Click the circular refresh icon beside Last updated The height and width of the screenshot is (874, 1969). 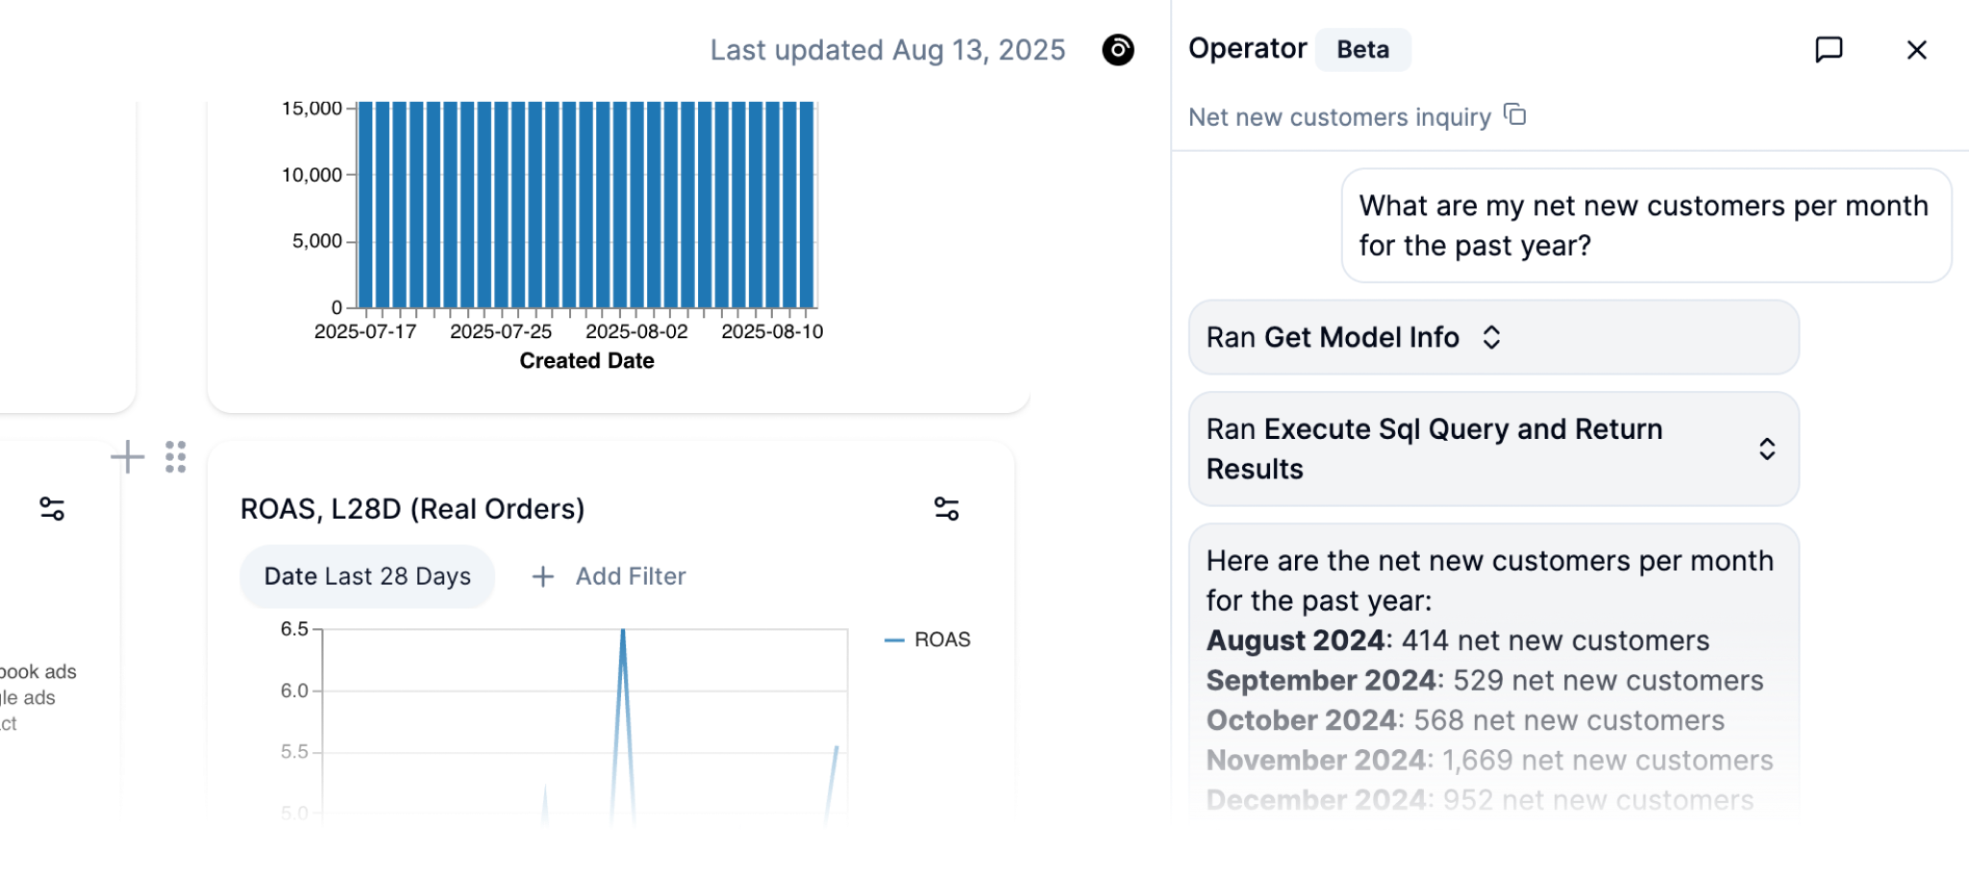tap(1118, 50)
